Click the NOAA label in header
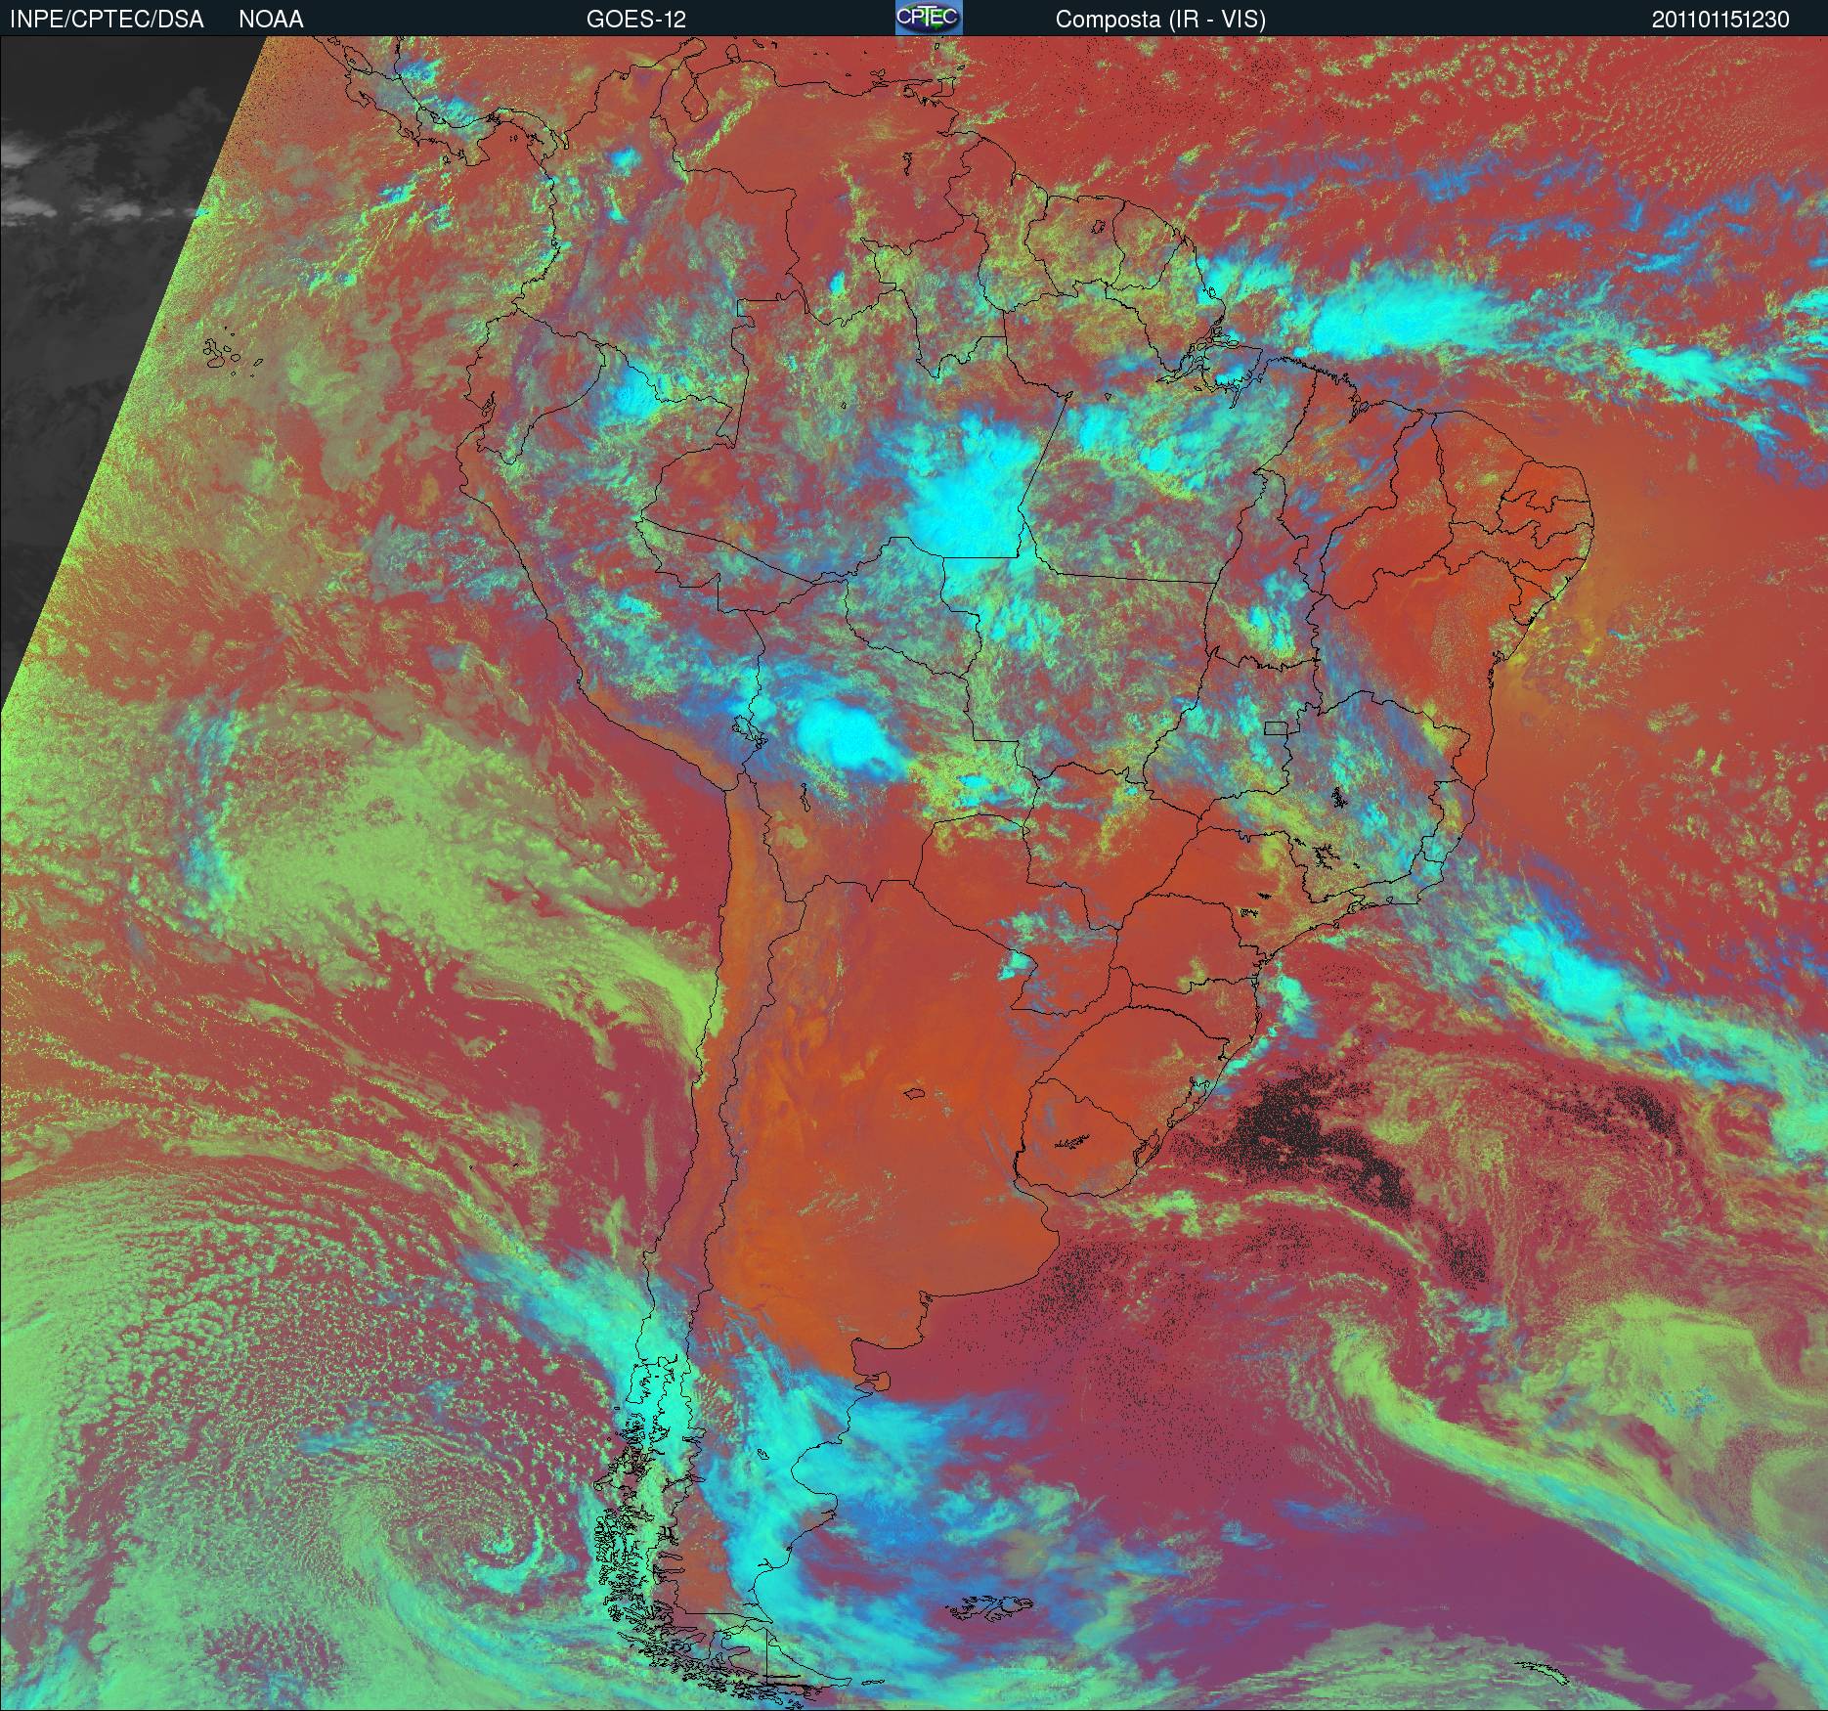The height and width of the screenshot is (1711, 1828). click(271, 20)
